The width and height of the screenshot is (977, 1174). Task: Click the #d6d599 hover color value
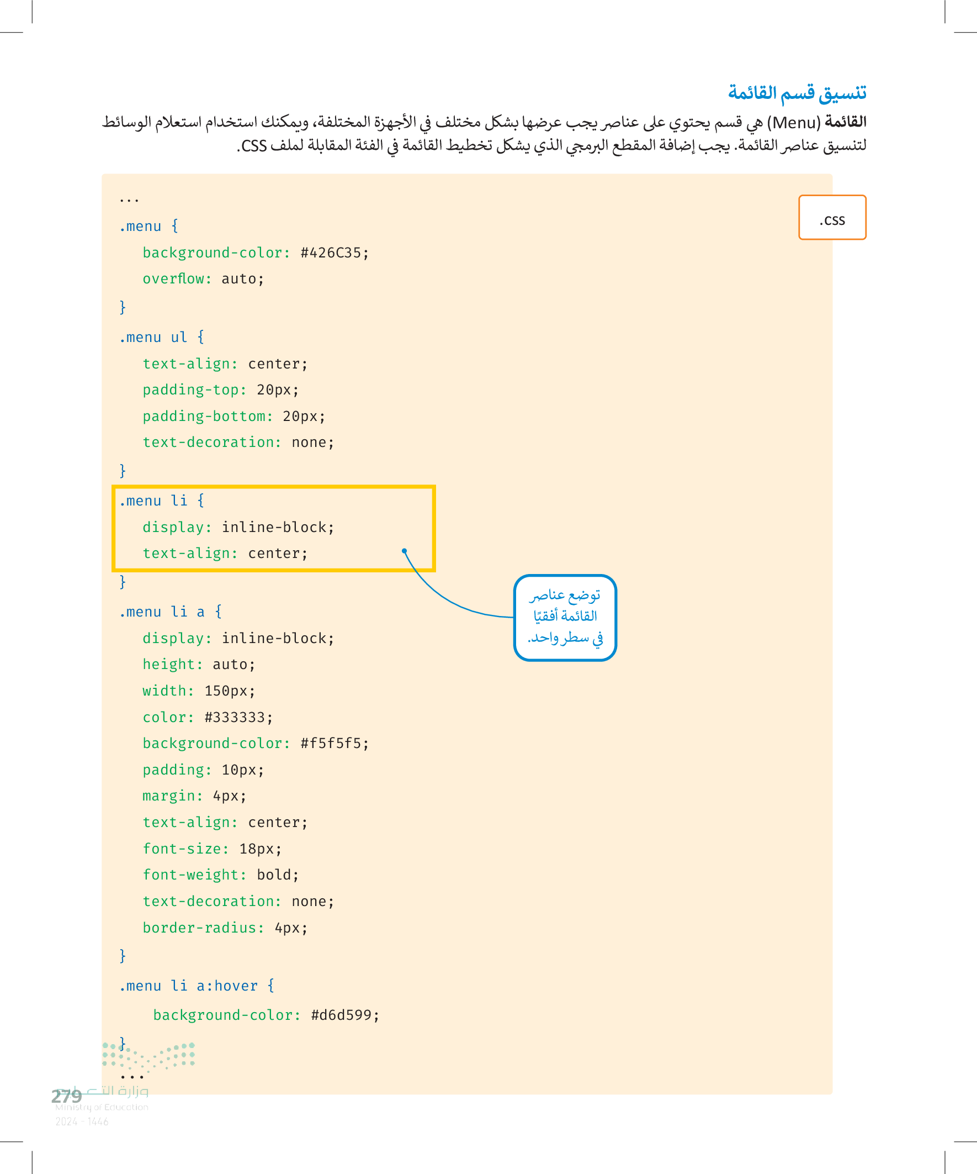[344, 1015]
